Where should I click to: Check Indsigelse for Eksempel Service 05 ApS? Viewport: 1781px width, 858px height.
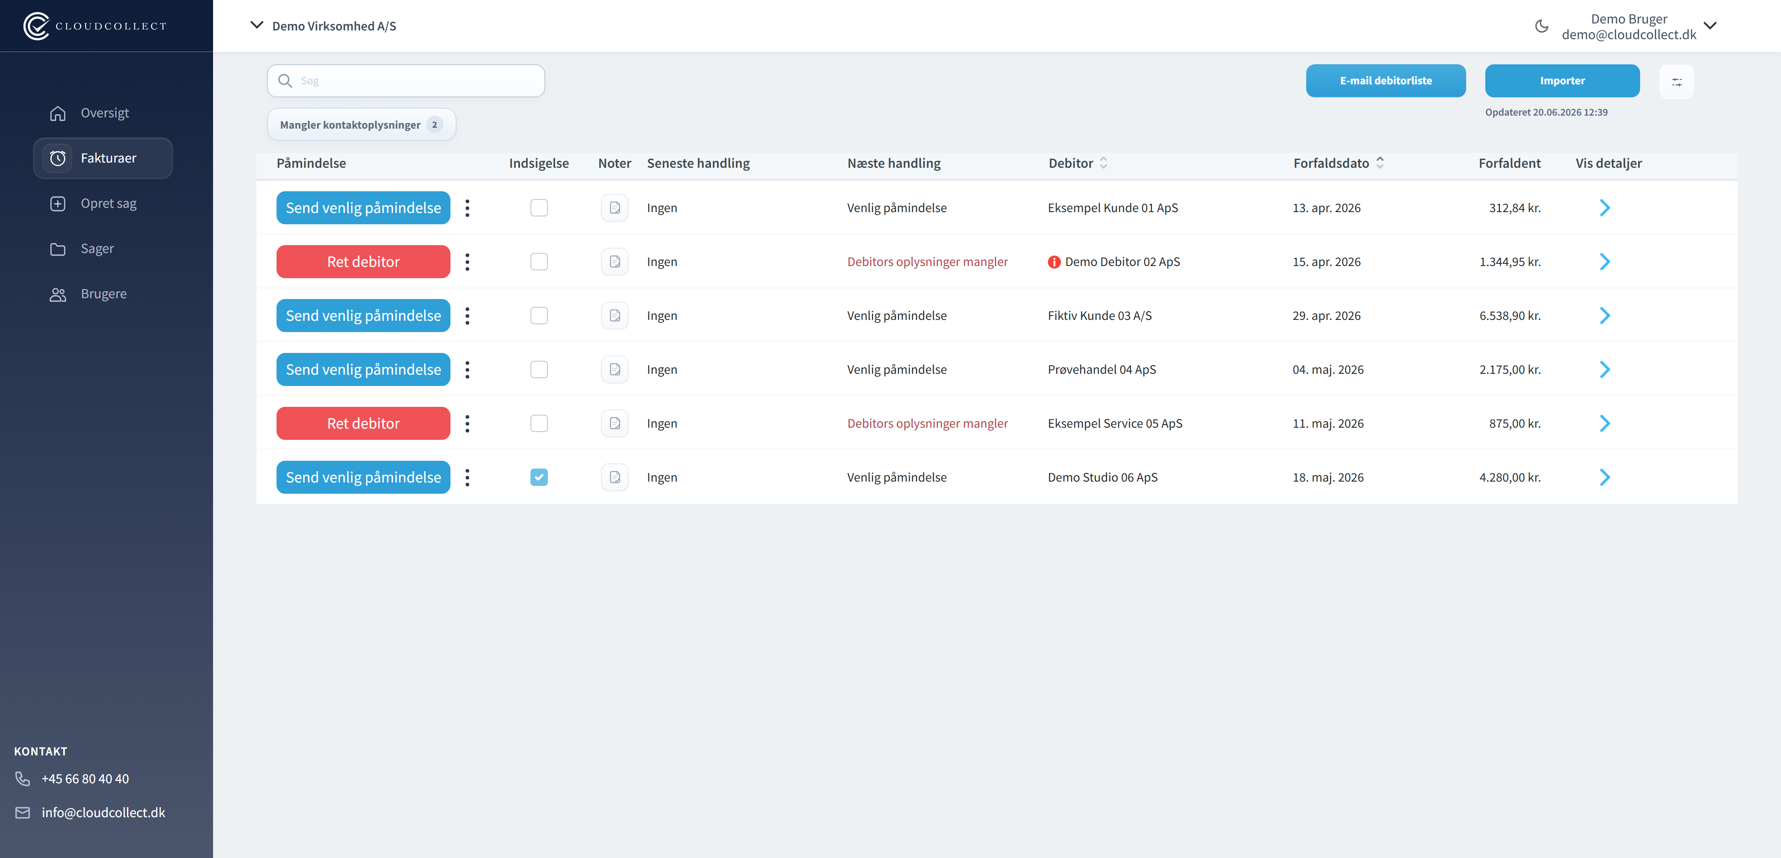539,424
